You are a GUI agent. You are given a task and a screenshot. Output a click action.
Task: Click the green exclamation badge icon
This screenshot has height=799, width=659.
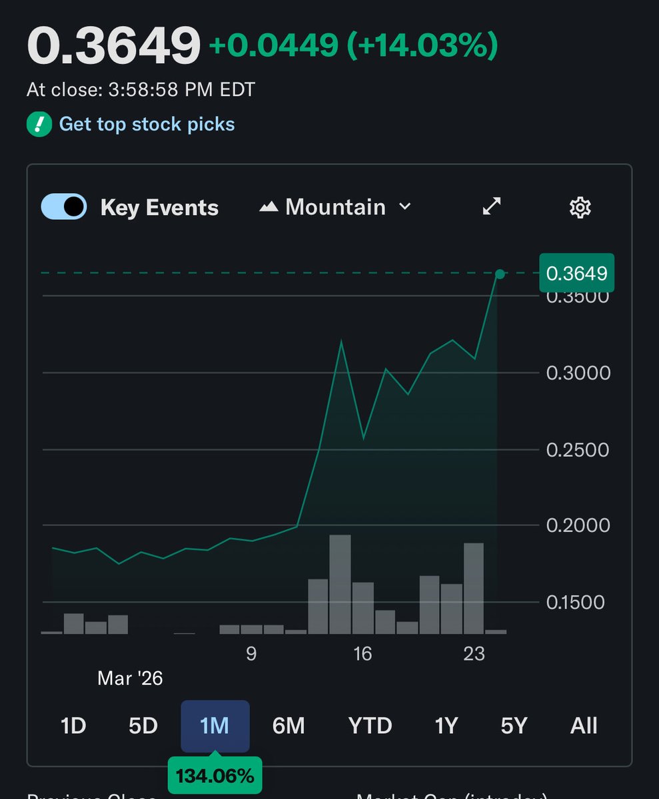[39, 125]
